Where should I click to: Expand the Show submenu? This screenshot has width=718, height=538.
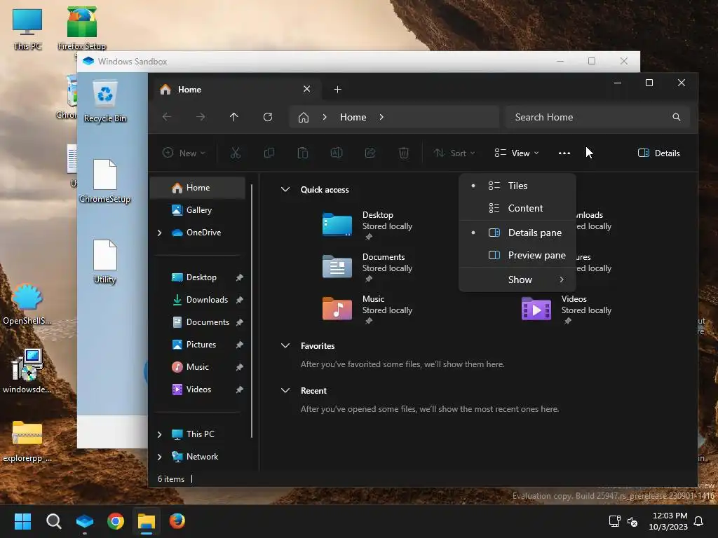(517, 280)
